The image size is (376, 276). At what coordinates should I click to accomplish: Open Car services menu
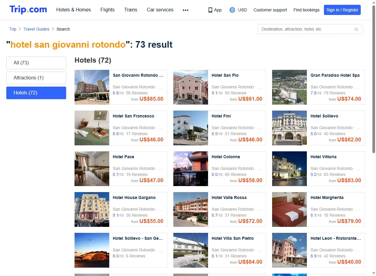(x=160, y=10)
